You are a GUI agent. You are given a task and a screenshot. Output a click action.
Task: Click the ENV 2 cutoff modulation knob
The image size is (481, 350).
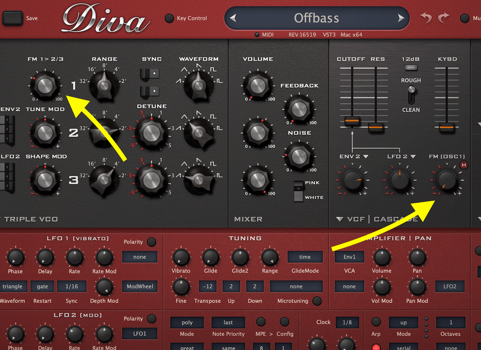click(x=352, y=180)
